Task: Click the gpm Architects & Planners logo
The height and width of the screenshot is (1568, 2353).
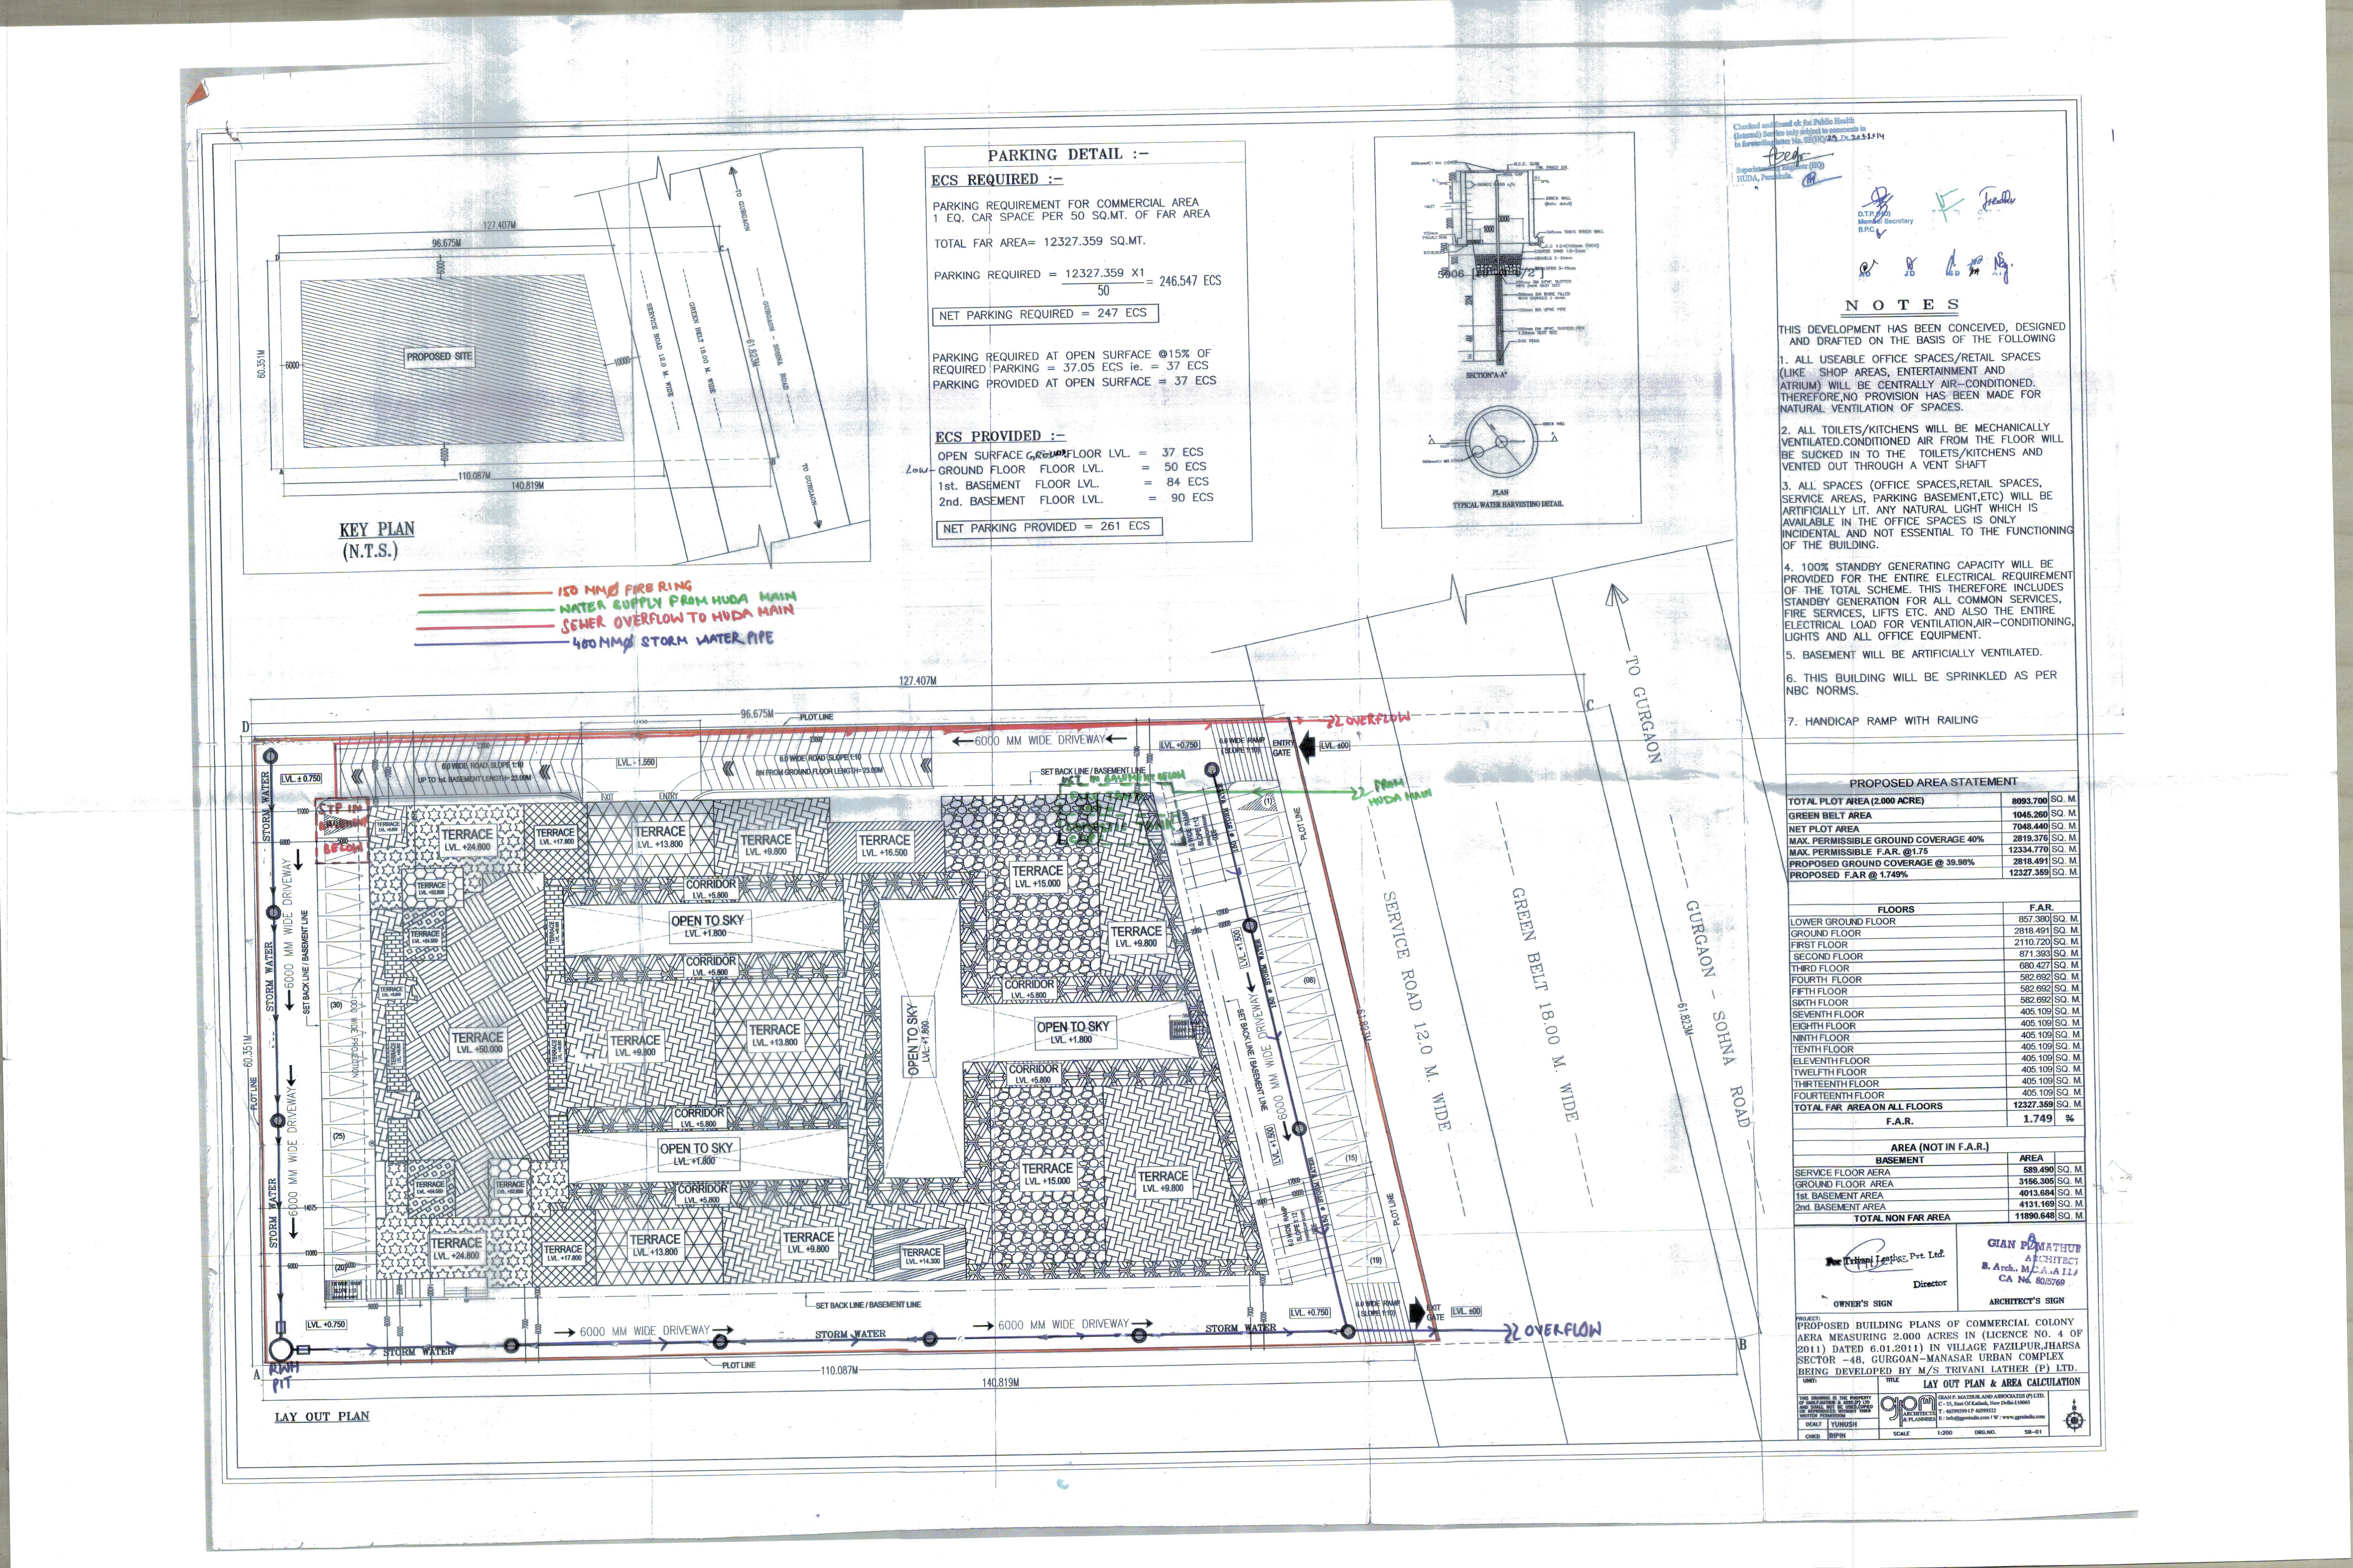Action: (x=1907, y=1410)
